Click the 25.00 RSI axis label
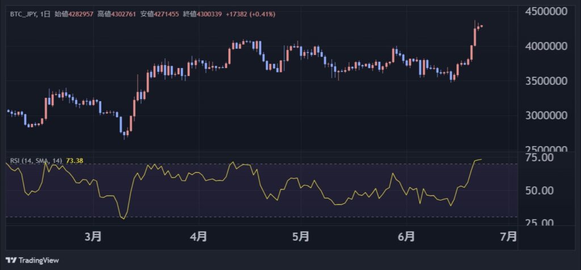This screenshot has width=581, height=270. click(x=540, y=222)
